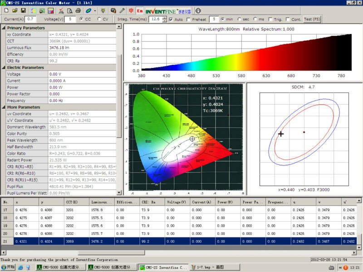Open a saved measurement with the Open folder icon
Screen dimensions: 363x272
(15, 10)
